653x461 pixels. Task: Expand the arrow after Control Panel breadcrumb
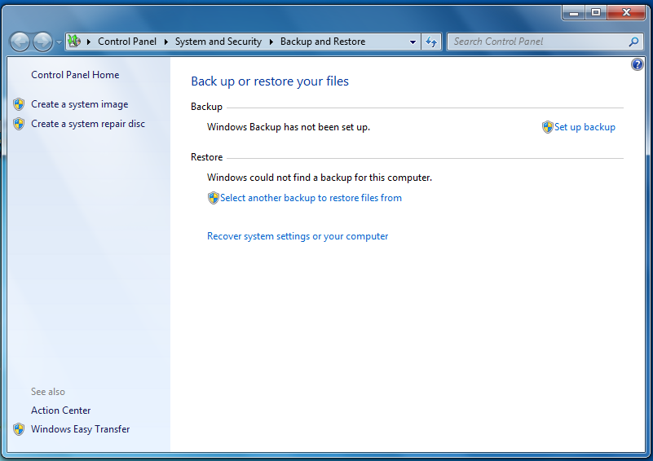point(166,42)
